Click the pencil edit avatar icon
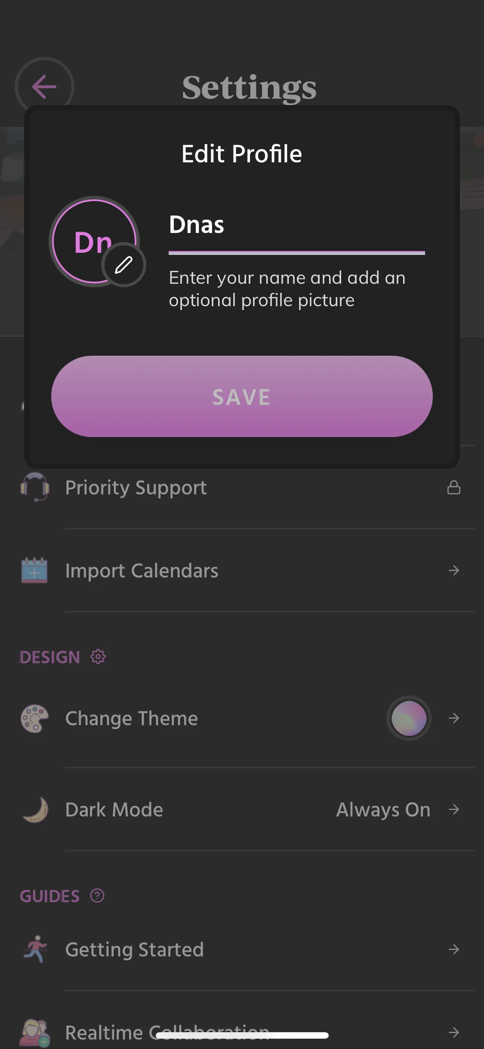Viewport: 484px width, 1049px height. point(123,265)
